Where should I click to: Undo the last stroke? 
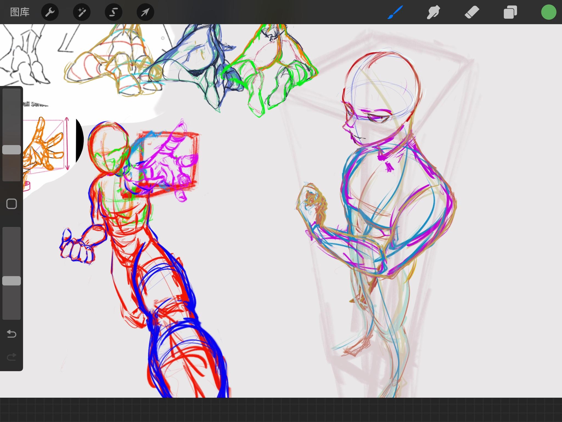pyautogui.click(x=12, y=334)
